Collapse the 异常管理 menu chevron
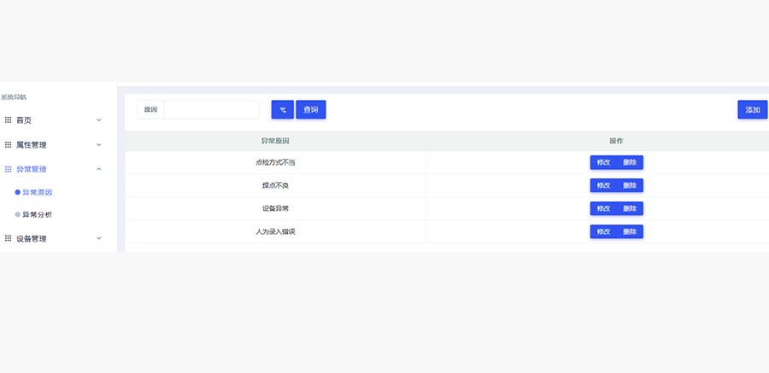 point(99,169)
